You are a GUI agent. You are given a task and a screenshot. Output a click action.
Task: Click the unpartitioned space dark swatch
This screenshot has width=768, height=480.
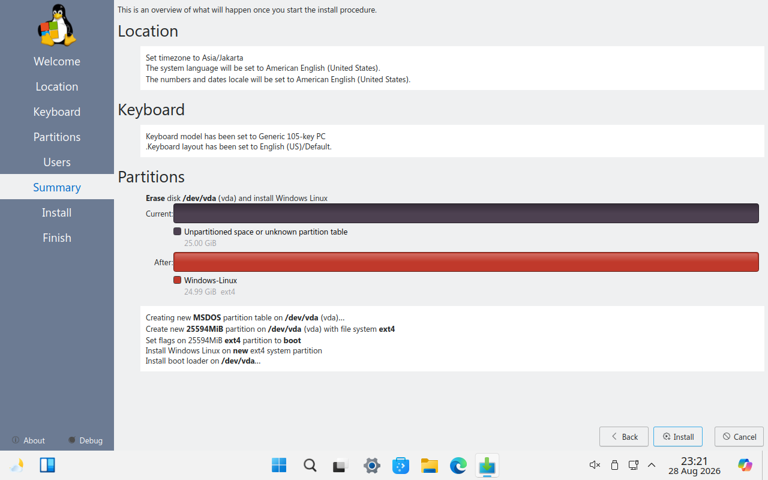(177, 232)
